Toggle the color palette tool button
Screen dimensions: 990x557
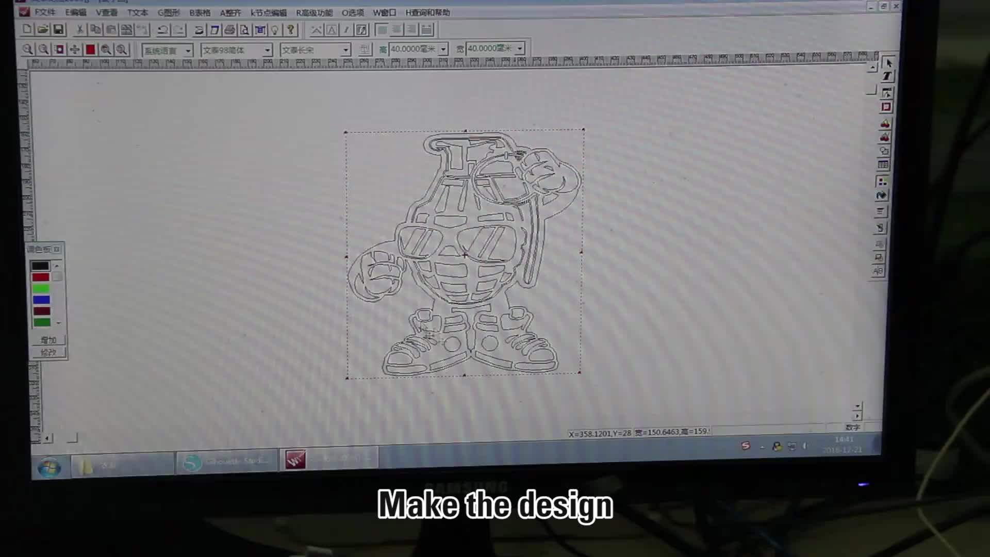click(x=882, y=182)
